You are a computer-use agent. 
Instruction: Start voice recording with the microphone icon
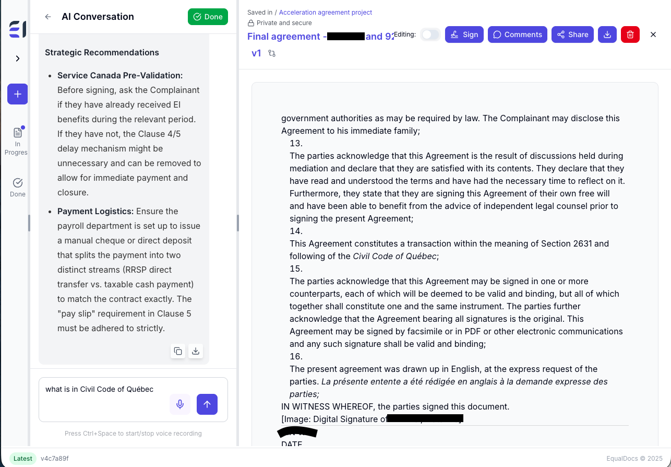(x=180, y=404)
